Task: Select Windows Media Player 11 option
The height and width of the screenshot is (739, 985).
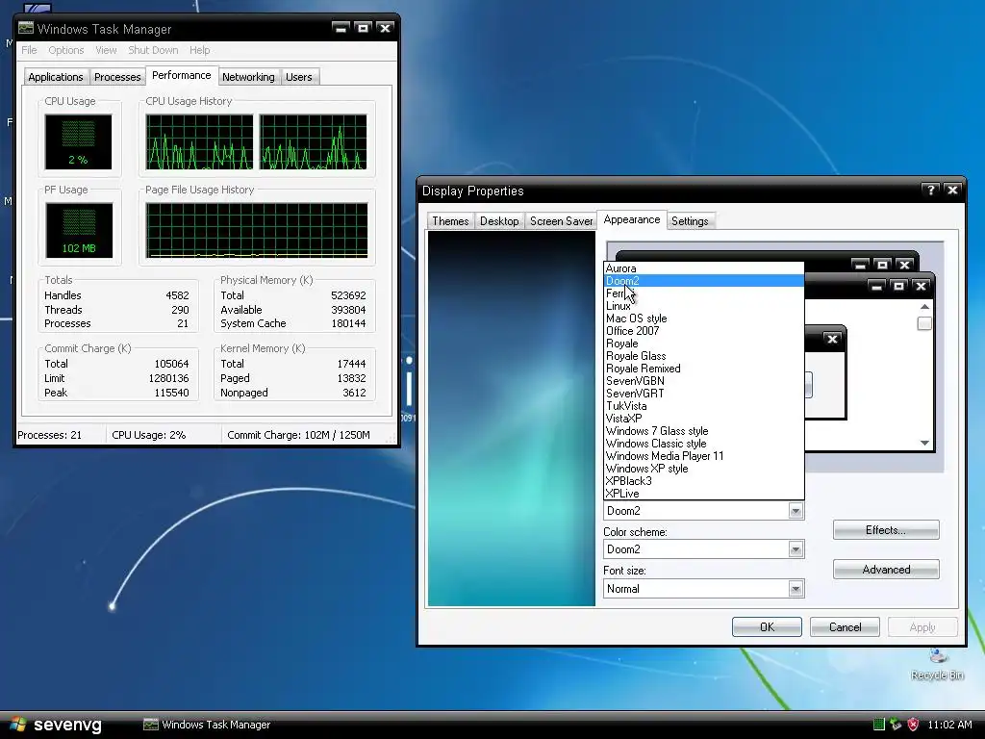Action: [x=703, y=456]
